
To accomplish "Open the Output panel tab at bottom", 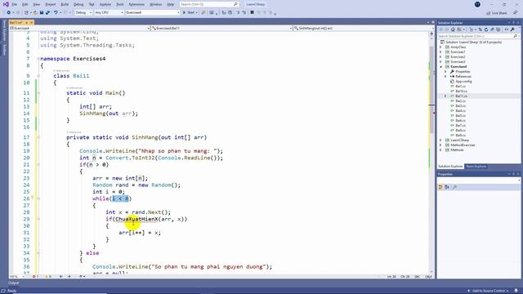I will point(14,283).
